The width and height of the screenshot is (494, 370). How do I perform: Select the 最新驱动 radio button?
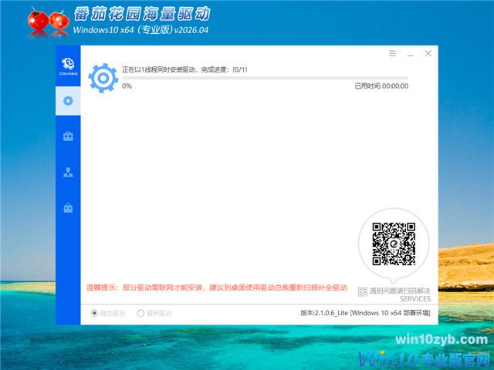click(x=140, y=313)
